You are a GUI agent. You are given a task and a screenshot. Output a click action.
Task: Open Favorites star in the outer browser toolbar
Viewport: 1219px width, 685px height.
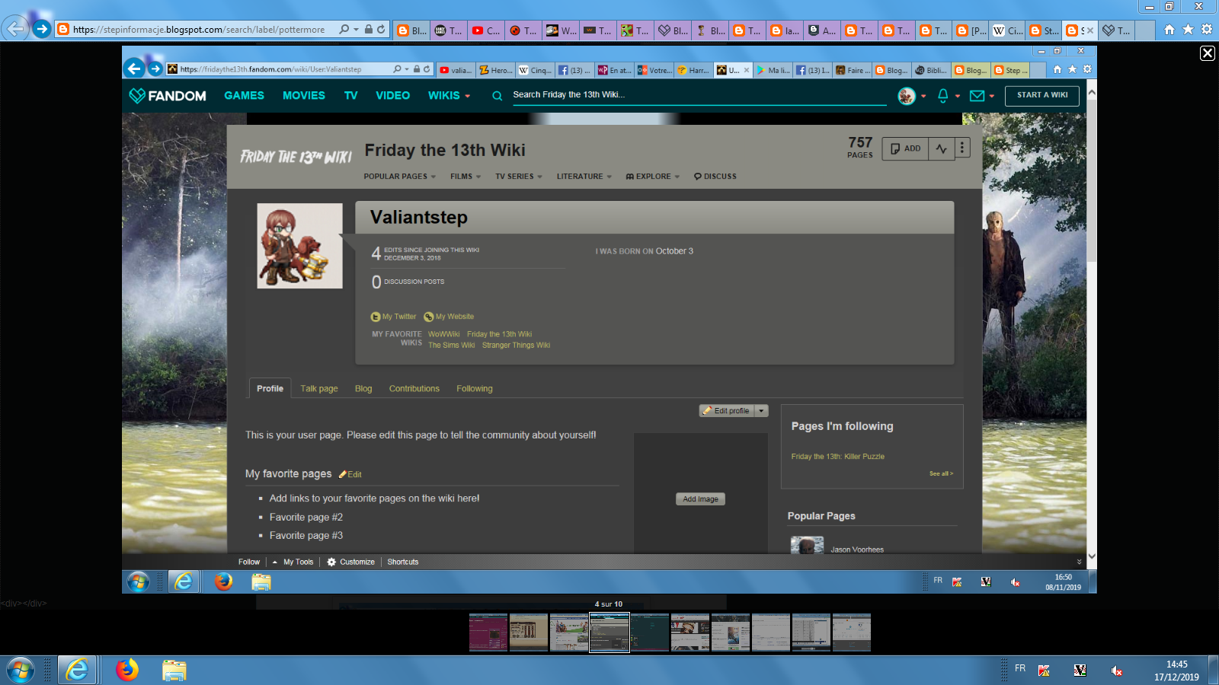point(1188,30)
